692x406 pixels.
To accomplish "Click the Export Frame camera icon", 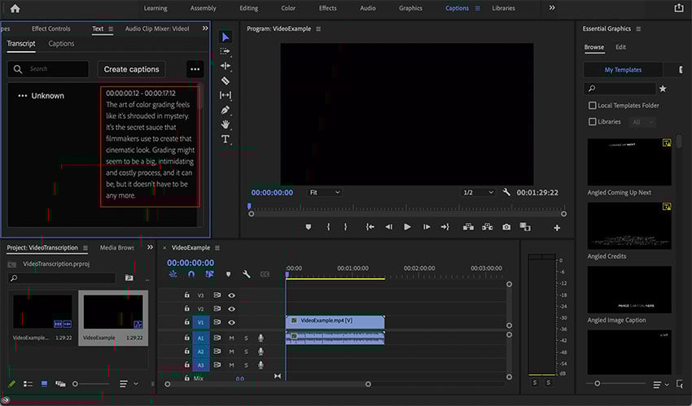I will click(506, 227).
